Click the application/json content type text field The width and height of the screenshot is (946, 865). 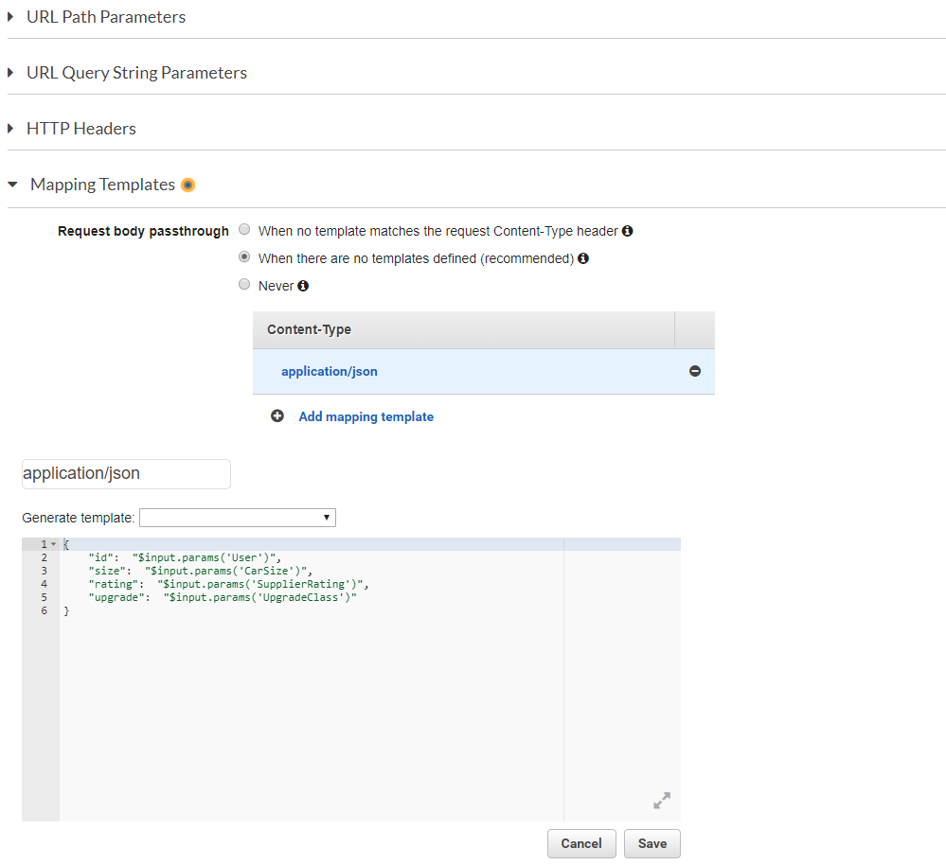pos(126,474)
